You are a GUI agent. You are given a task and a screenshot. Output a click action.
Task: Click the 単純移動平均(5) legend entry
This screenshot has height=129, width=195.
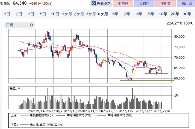point(36,116)
